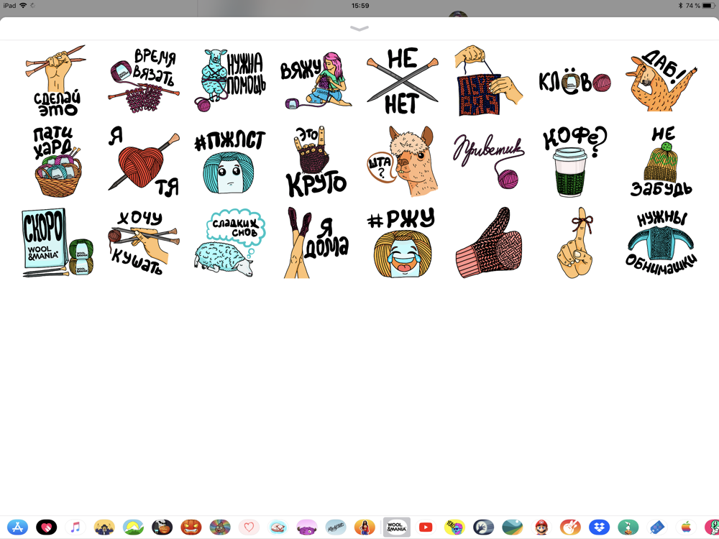
Task: Open the YOLO yellow sticker app
Action: [x=454, y=527]
